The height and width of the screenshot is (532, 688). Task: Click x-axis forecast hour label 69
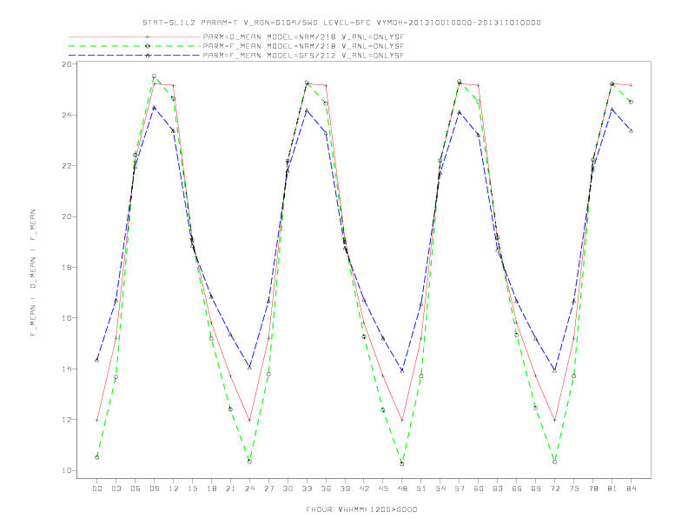536,489
